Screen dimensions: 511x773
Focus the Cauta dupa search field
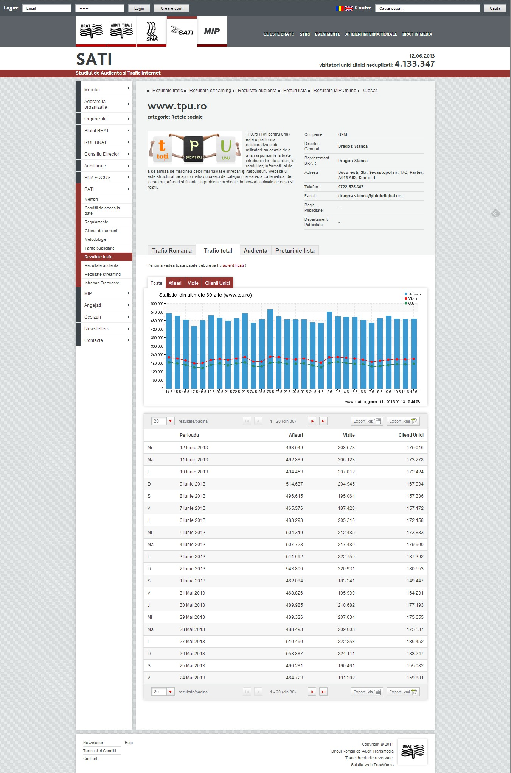click(427, 8)
